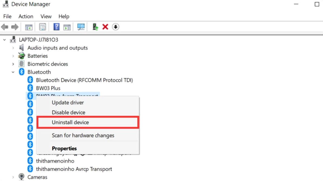
Task: Click the Scan for hardware changes toolbar icon
Action: pos(80,27)
